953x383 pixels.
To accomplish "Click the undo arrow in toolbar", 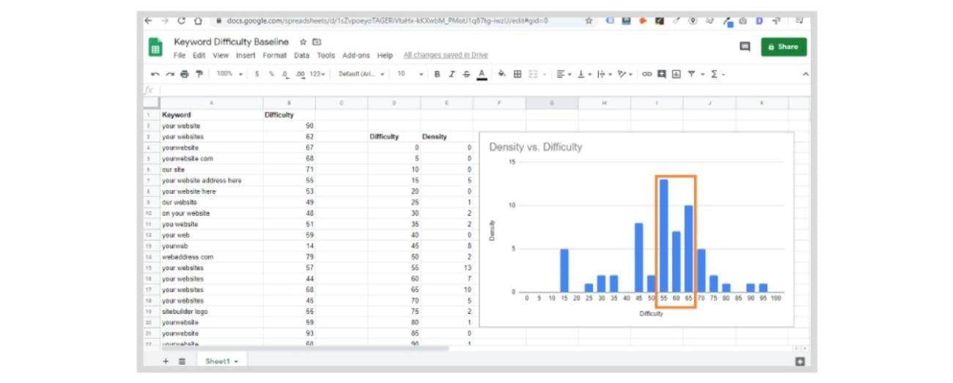I will point(155,74).
